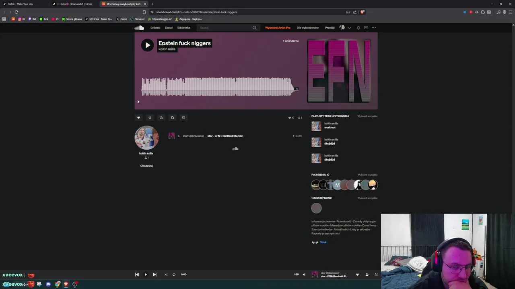
Task: Skip to previous track in player bar
Action: [137, 275]
